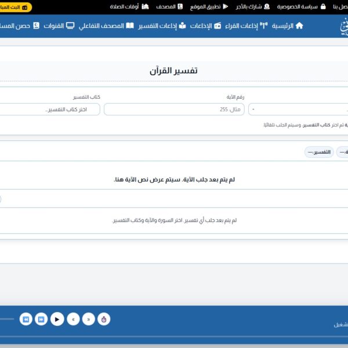Expand the كتاب التفسير book dropdown
The height and width of the screenshot is (348, 348).
pos(50,110)
